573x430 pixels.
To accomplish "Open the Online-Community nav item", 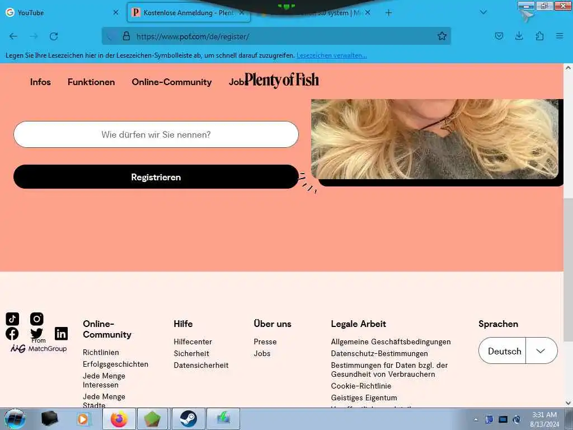I will [172, 82].
